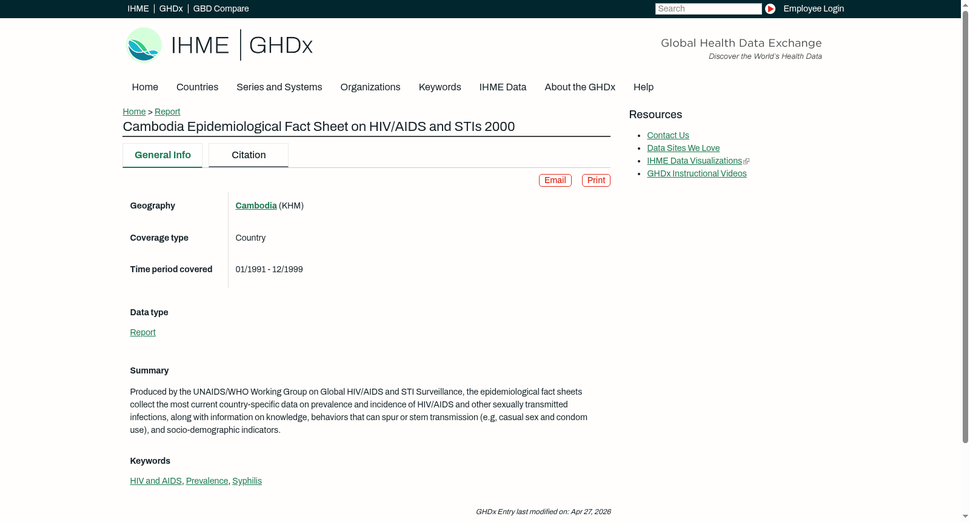Open the Help menu
This screenshot has height=522, width=970.
coord(643,87)
